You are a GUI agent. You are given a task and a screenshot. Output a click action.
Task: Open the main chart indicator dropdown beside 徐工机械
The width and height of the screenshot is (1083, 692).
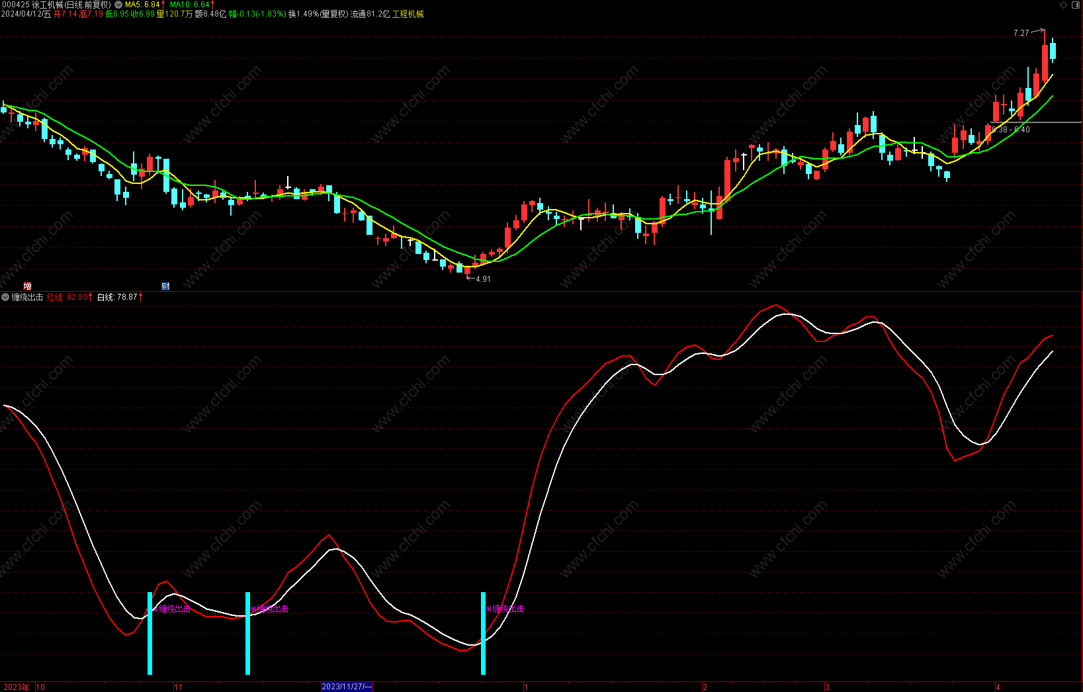pyautogui.click(x=118, y=5)
